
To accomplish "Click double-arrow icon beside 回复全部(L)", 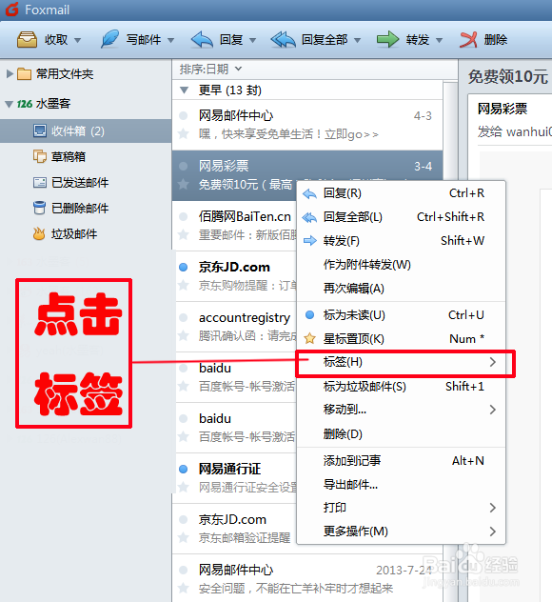I will click(309, 218).
